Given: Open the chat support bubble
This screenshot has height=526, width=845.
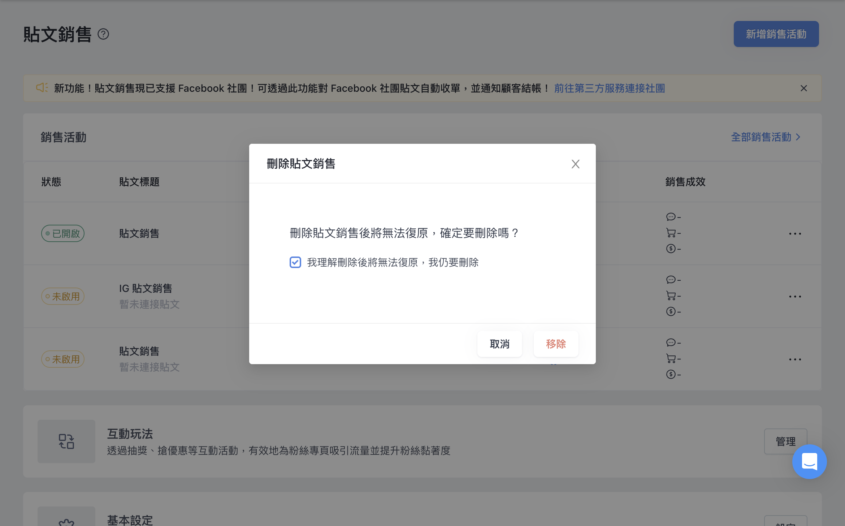Looking at the screenshot, I should (x=810, y=462).
